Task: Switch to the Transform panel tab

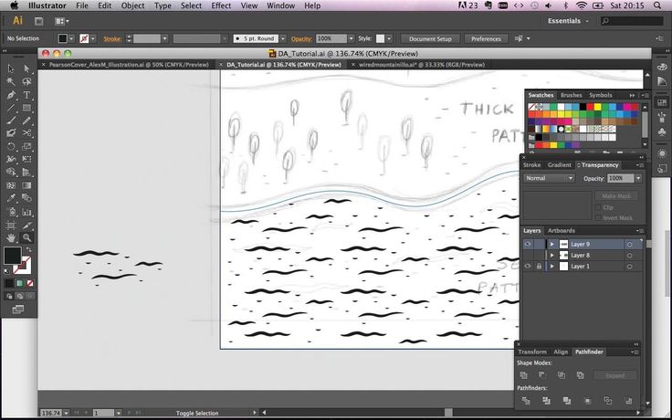Action: pos(532,352)
